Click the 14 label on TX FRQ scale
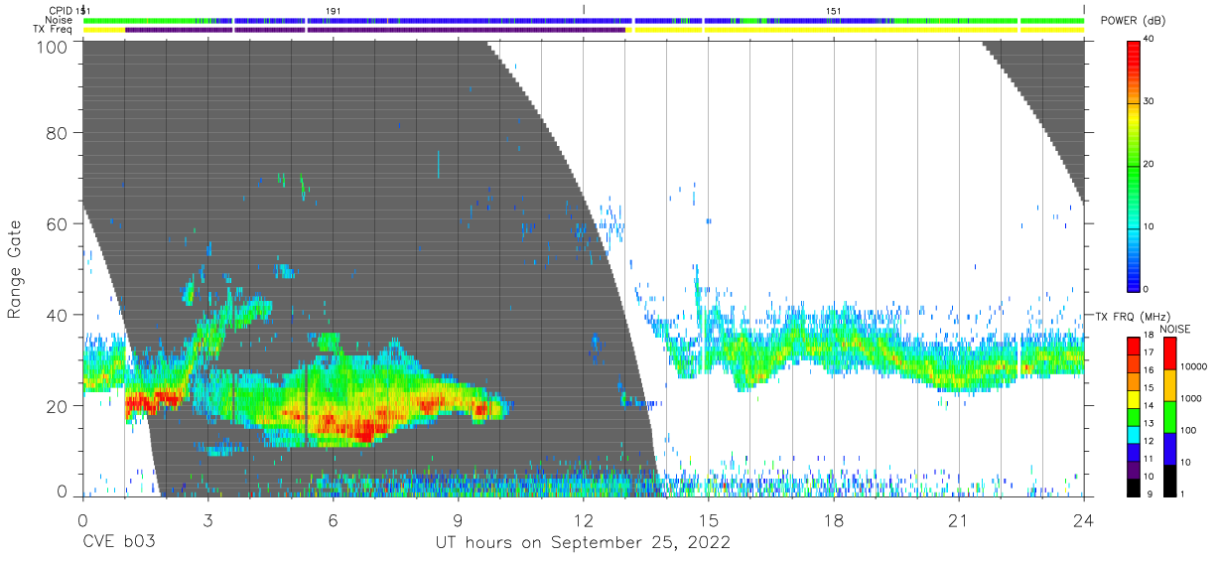This screenshot has height=563, width=1219. [1149, 405]
